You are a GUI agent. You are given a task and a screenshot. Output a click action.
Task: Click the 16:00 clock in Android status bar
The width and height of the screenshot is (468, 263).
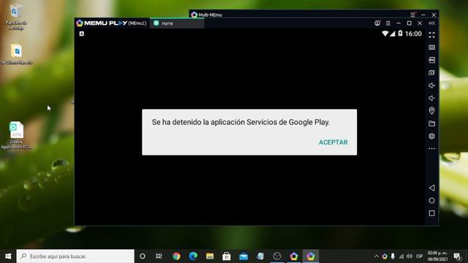point(413,34)
